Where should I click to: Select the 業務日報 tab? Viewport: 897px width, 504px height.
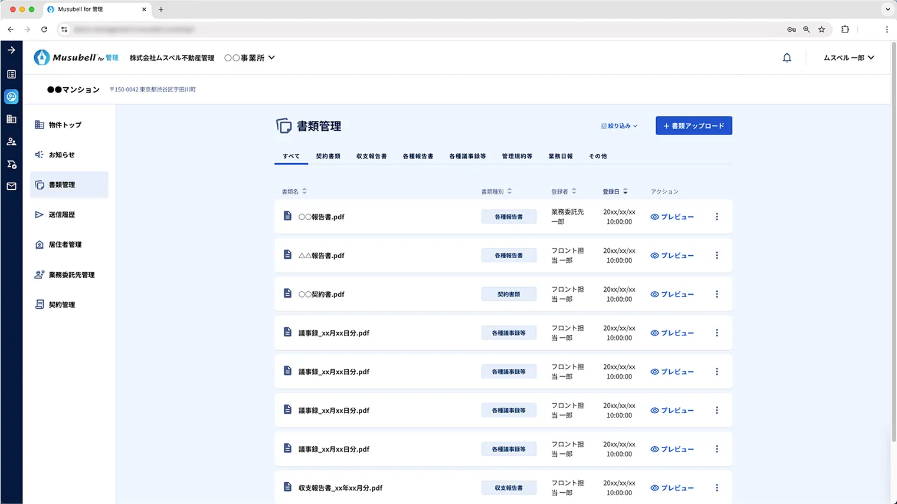pyautogui.click(x=560, y=156)
